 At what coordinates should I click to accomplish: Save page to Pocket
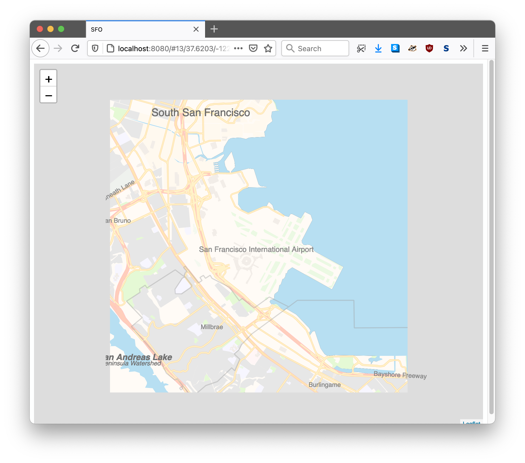253,49
